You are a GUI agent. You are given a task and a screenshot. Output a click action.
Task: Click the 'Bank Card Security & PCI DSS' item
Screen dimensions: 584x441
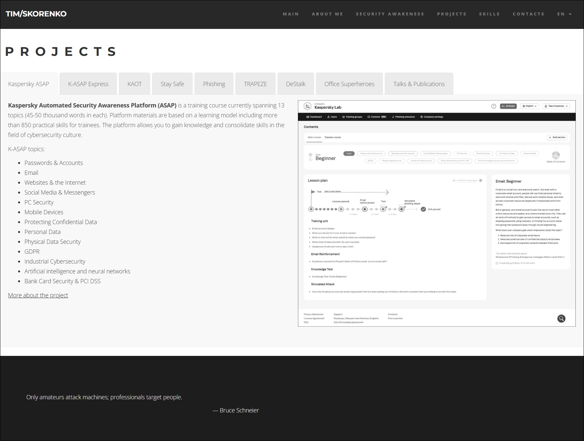click(63, 281)
